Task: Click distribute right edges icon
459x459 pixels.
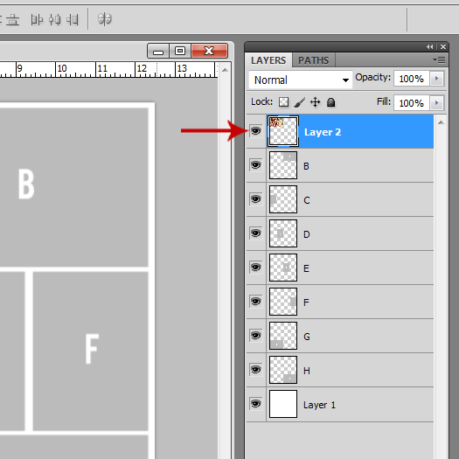Action: (x=73, y=20)
